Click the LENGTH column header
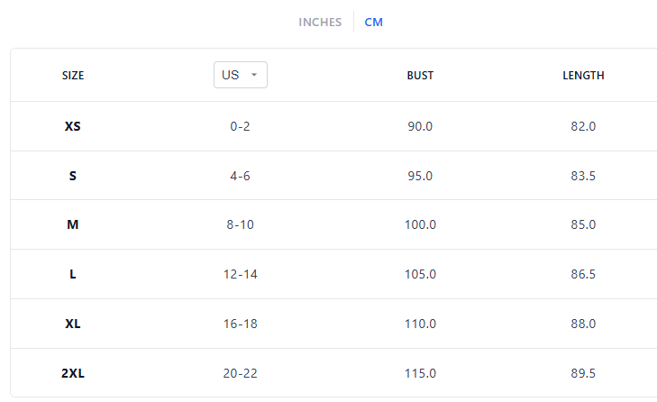This screenshot has height=402, width=657. click(x=583, y=76)
